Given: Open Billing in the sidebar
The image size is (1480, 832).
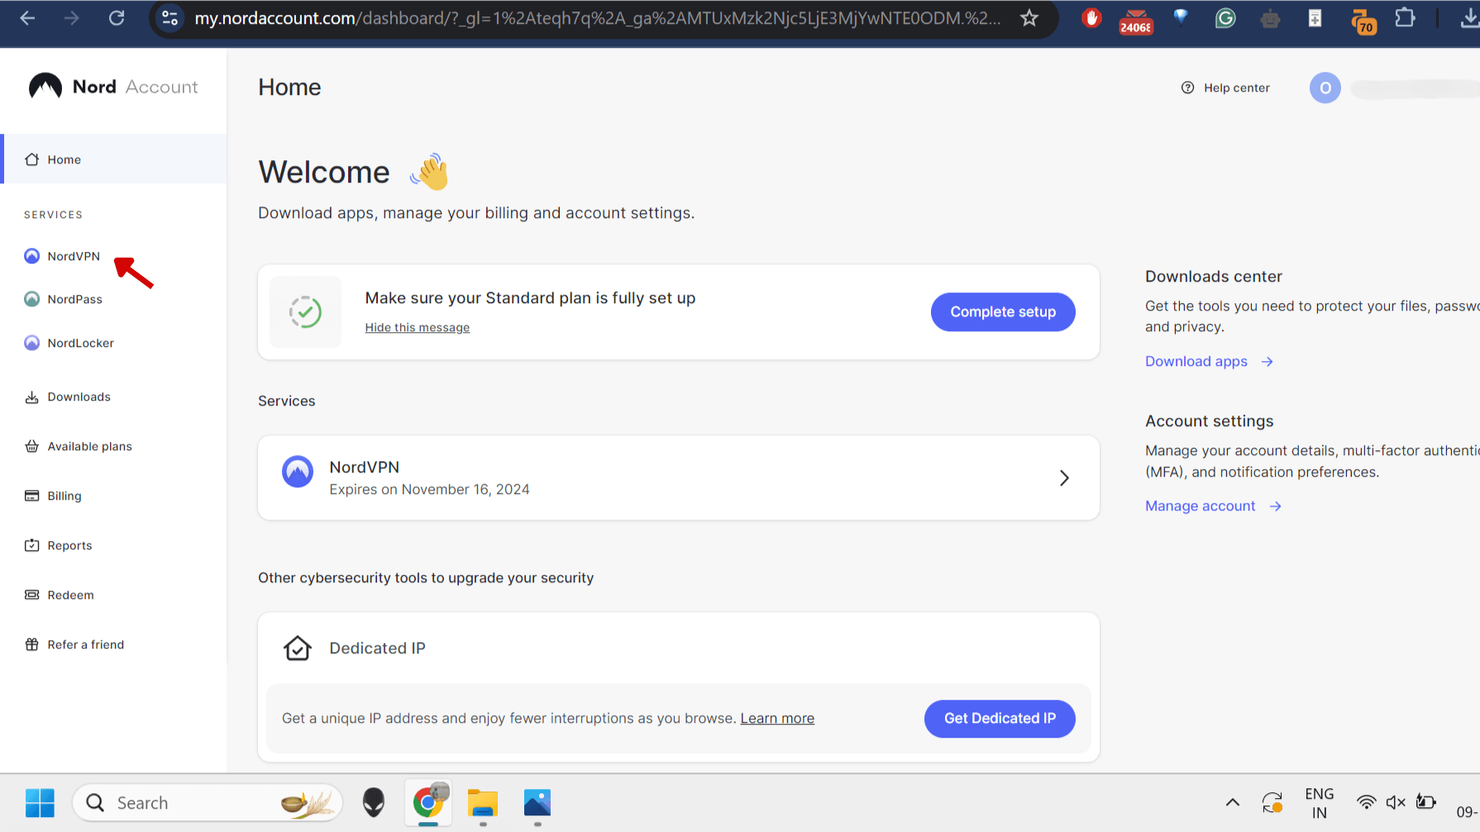Looking at the screenshot, I should click(53, 496).
